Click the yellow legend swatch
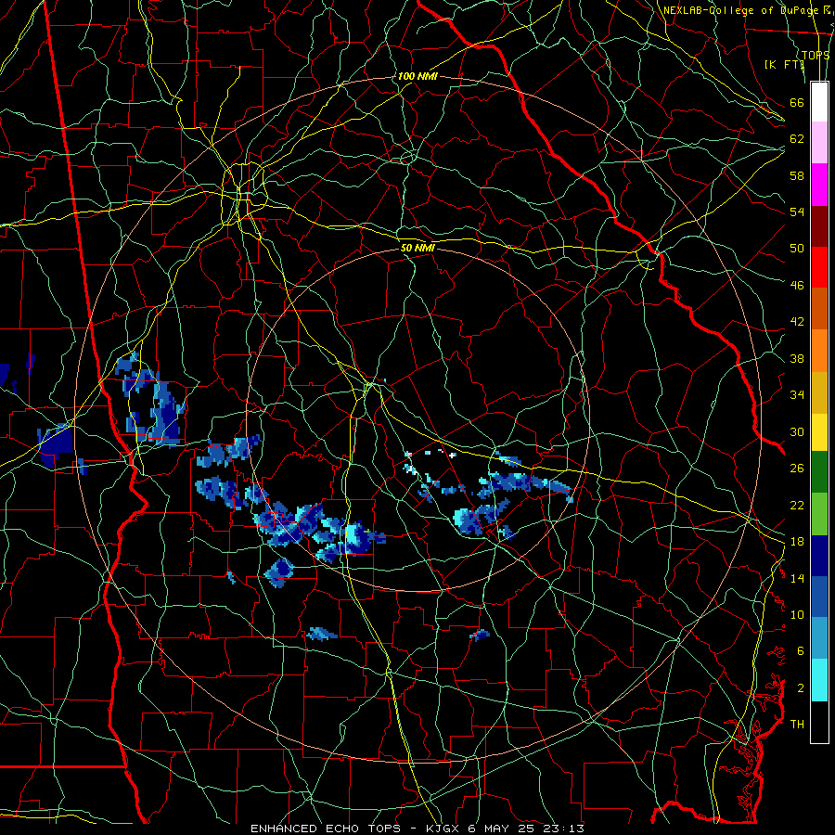Screen dimensions: 835x835 [x=819, y=432]
